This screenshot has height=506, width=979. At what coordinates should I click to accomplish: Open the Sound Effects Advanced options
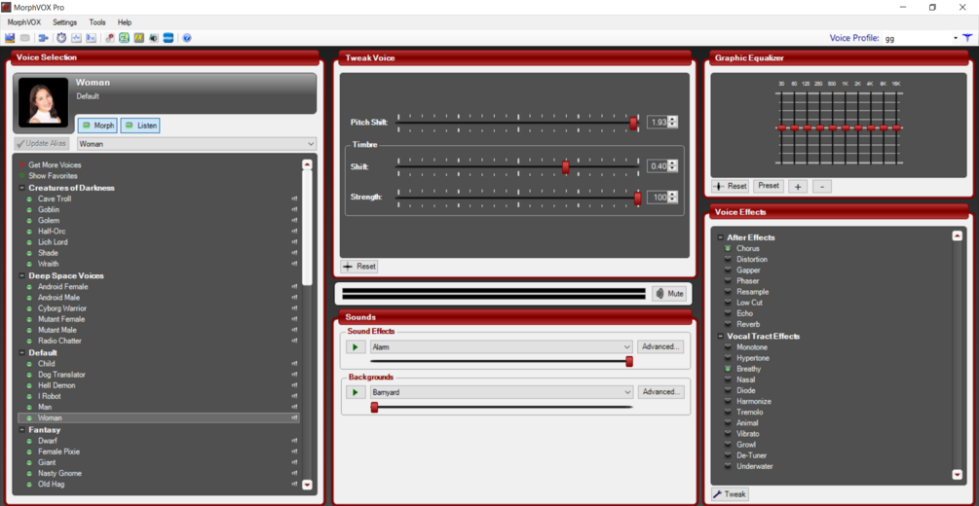point(660,346)
